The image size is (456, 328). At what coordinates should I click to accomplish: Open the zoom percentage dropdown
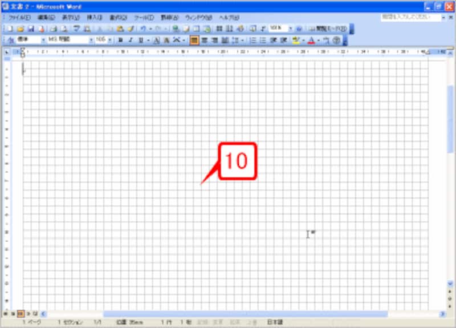click(x=290, y=29)
